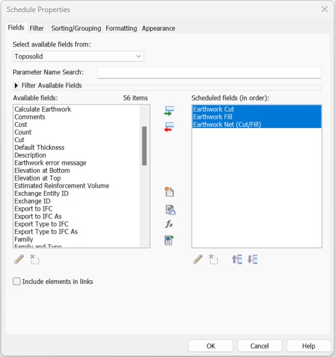Click the Parameter Service cloud icon
335x357 pixels.
pos(170,210)
